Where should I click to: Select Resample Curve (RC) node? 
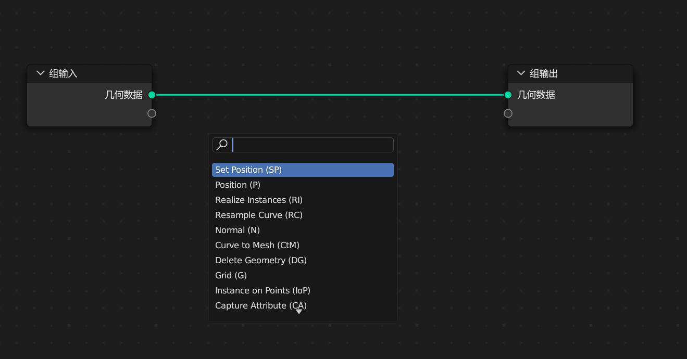258,215
